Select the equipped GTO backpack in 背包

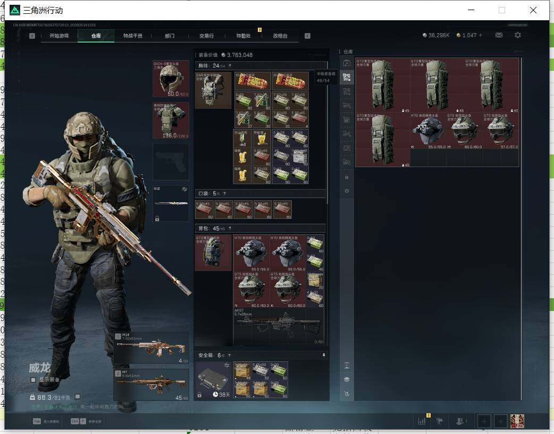click(x=213, y=253)
